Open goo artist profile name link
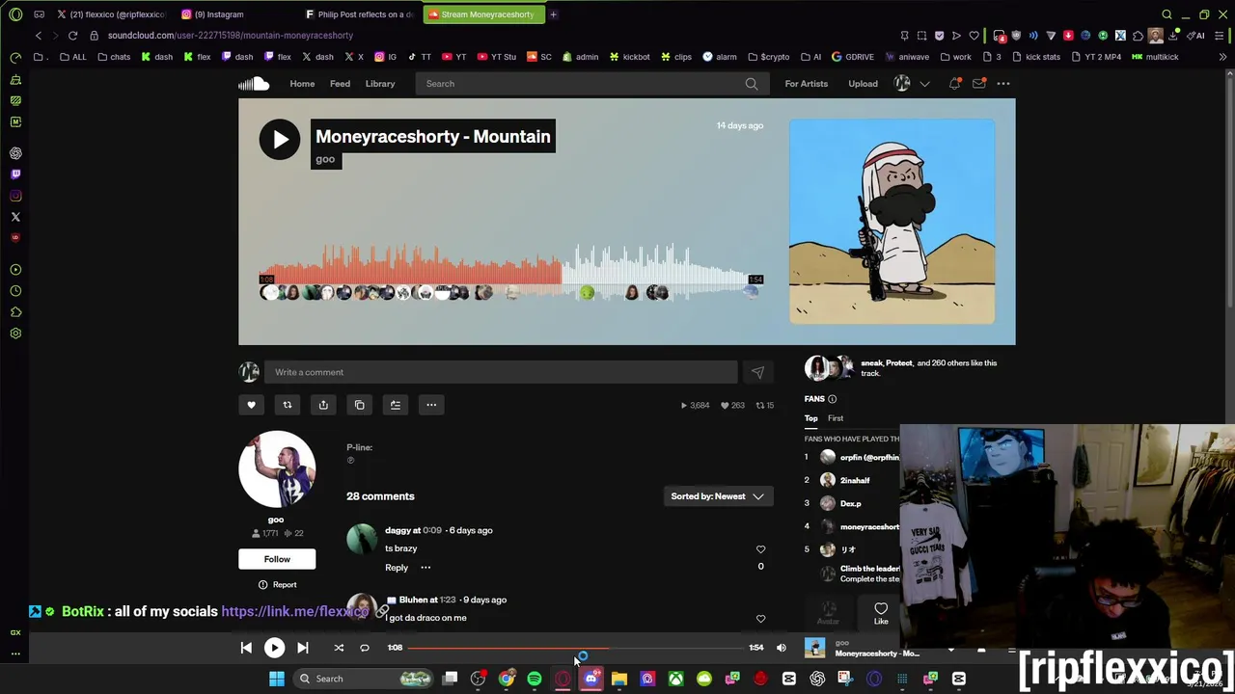This screenshot has width=1235, height=694. 276,520
